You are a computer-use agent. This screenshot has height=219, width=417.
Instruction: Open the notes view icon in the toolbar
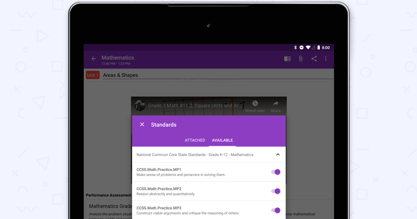pos(287,58)
